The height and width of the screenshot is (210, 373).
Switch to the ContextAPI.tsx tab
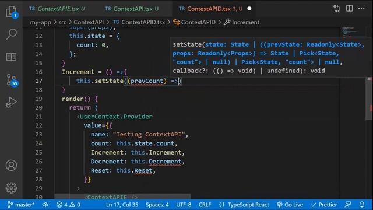pyautogui.click(x=132, y=9)
